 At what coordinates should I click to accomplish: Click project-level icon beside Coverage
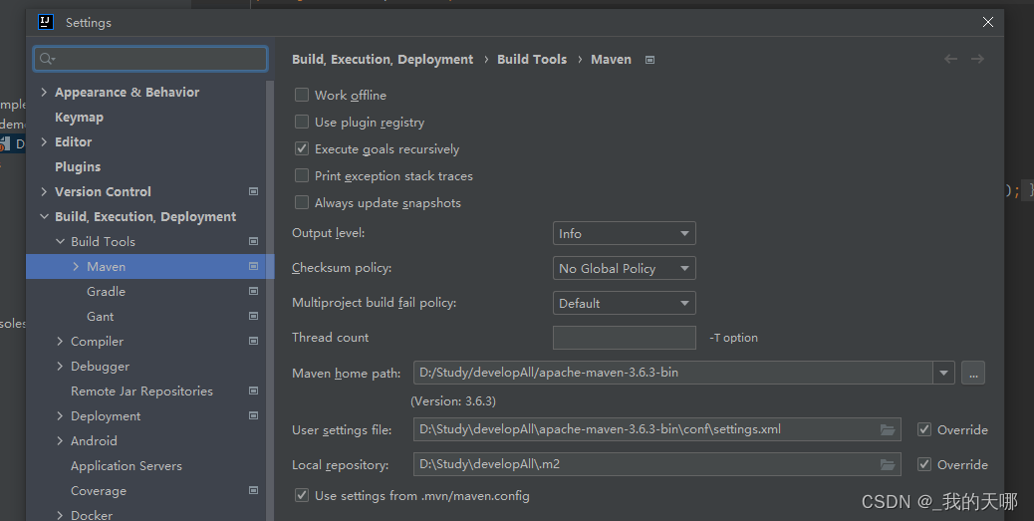[253, 490]
